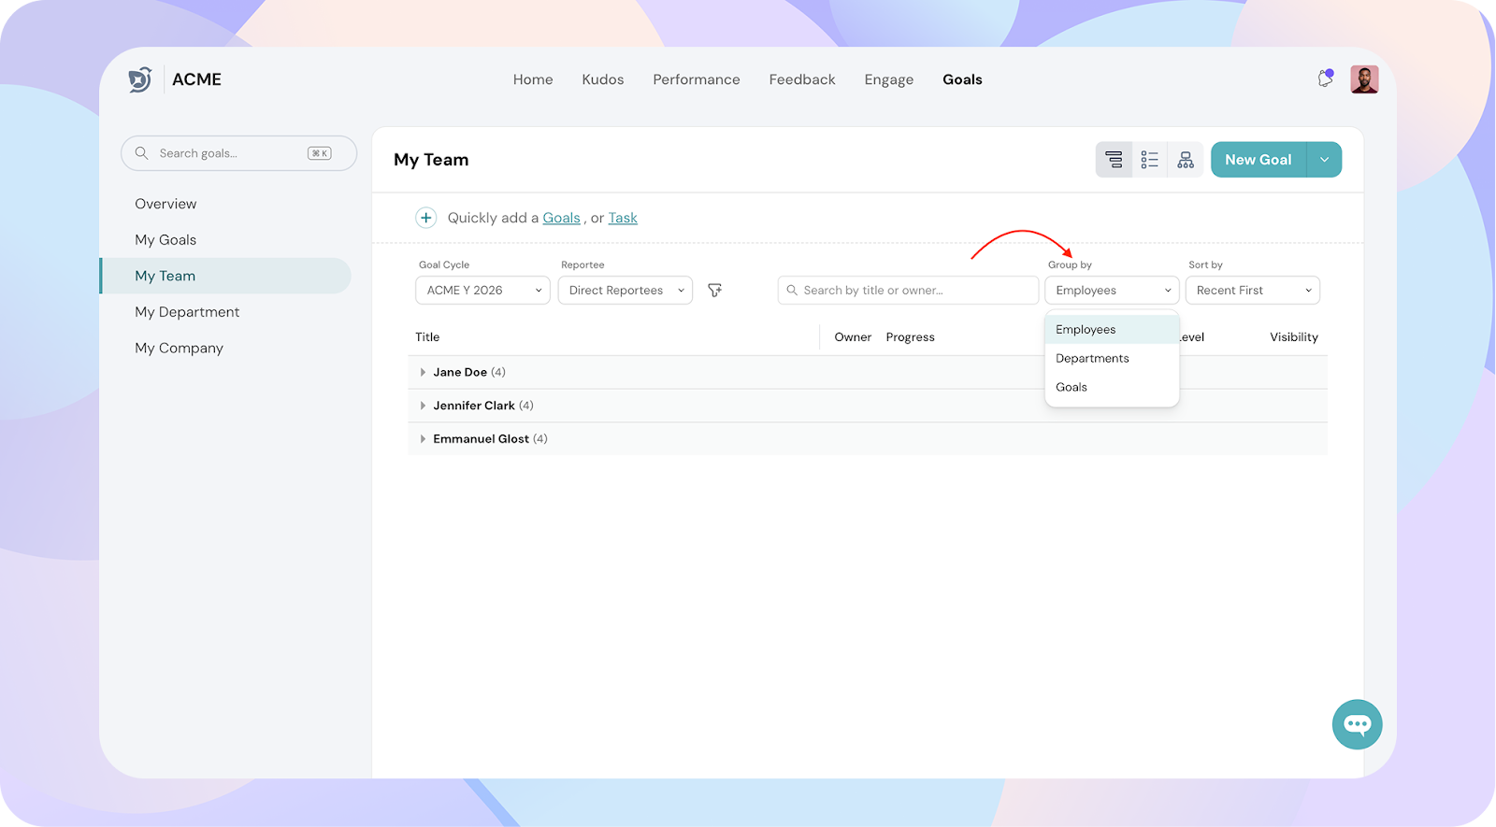Click the Owner column header
Image resolution: width=1496 pixels, height=827 pixels.
[853, 337]
